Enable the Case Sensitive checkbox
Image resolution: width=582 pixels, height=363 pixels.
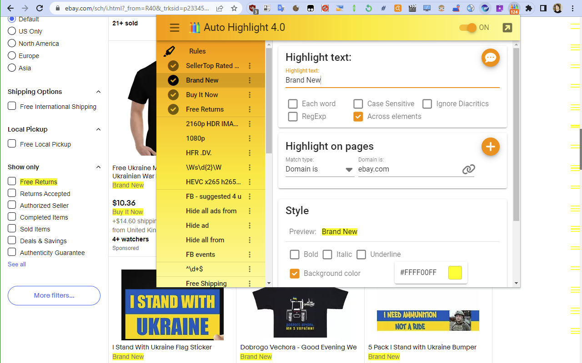[x=358, y=103]
